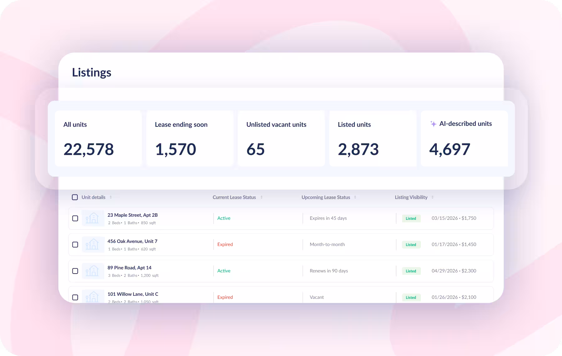Sort by Listing Visibility column arrows

[432, 197]
